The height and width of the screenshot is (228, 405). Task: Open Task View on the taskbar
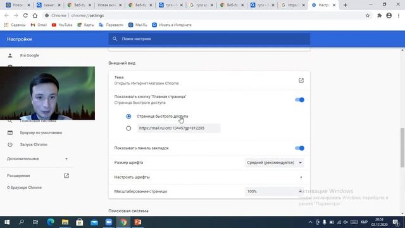tap(35, 222)
